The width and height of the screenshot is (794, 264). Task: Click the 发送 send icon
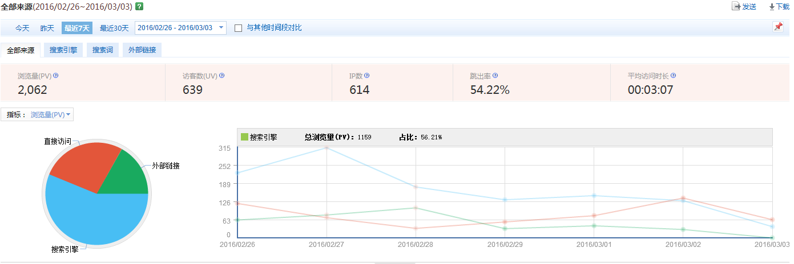tap(736, 6)
